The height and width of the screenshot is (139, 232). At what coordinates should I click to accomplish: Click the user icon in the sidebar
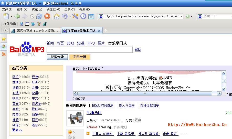[4, 46]
